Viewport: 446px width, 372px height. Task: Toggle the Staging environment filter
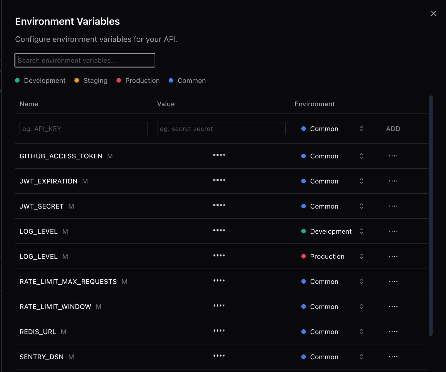[x=91, y=81]
